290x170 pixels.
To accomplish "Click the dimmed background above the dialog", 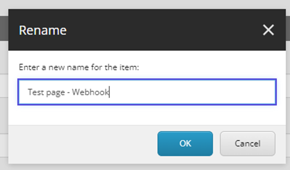I will click(145, 4).
